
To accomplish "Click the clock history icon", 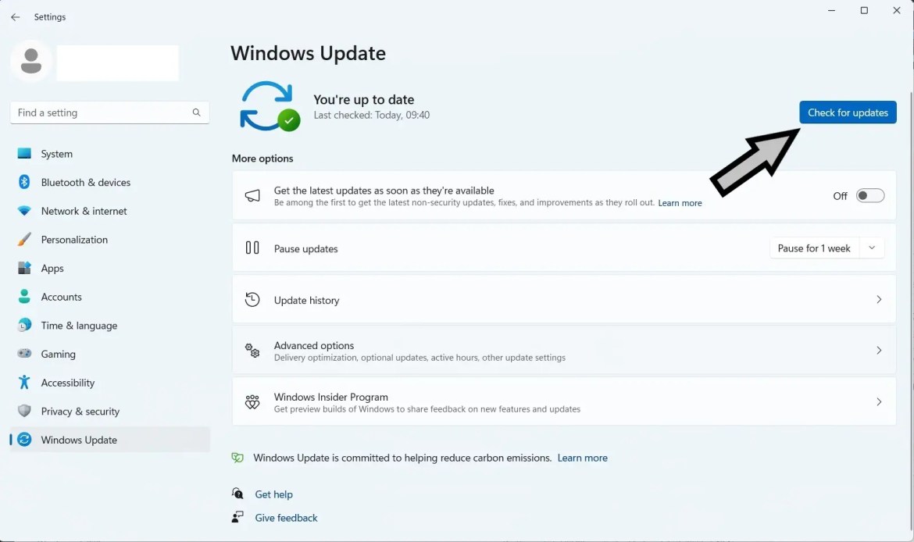I will coord(252,300).
